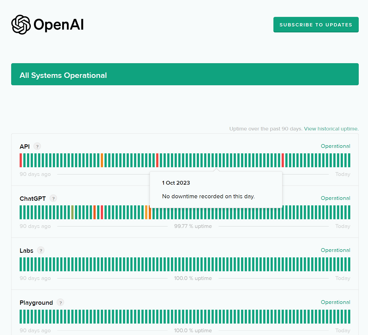Click the Labs component name

[x=26, y=251]
